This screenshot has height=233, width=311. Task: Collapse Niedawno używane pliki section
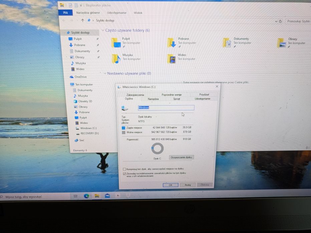click(105, 73)
